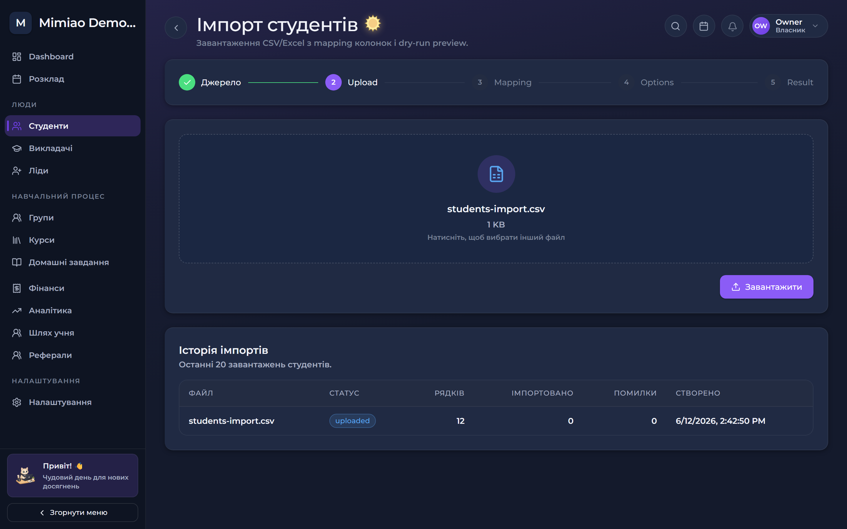Click the Налаштування gear icon
Image resolution: width=847 pixels, height=529 pixels.
pyautogui.click(x=17, y=402)
